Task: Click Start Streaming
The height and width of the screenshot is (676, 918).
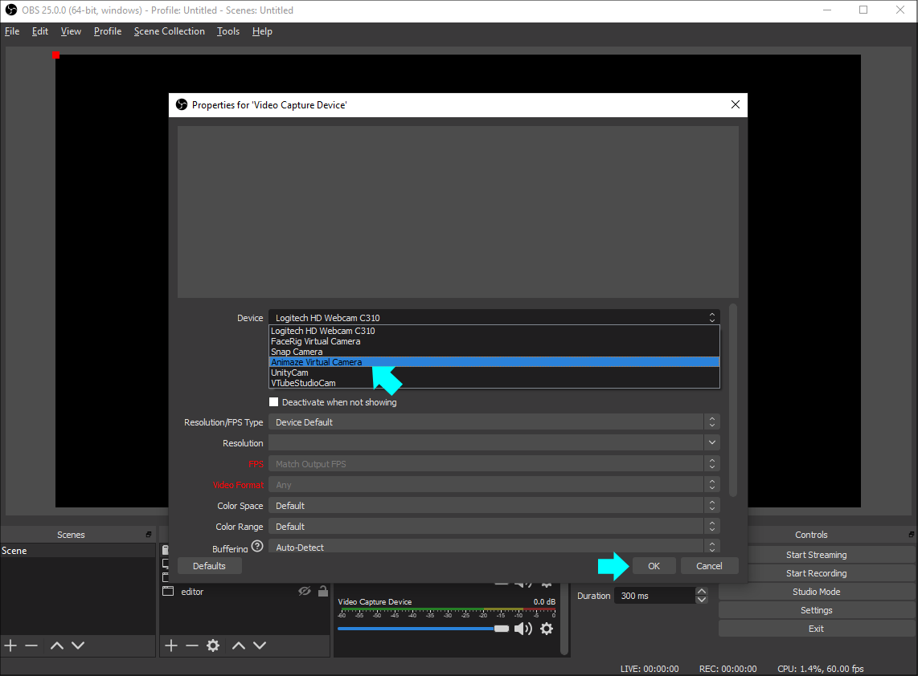Action: point(816,554)
